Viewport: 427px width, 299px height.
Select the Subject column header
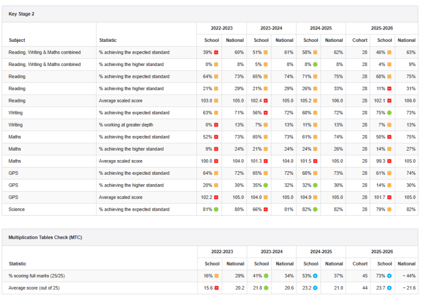(x=17, y=40)
